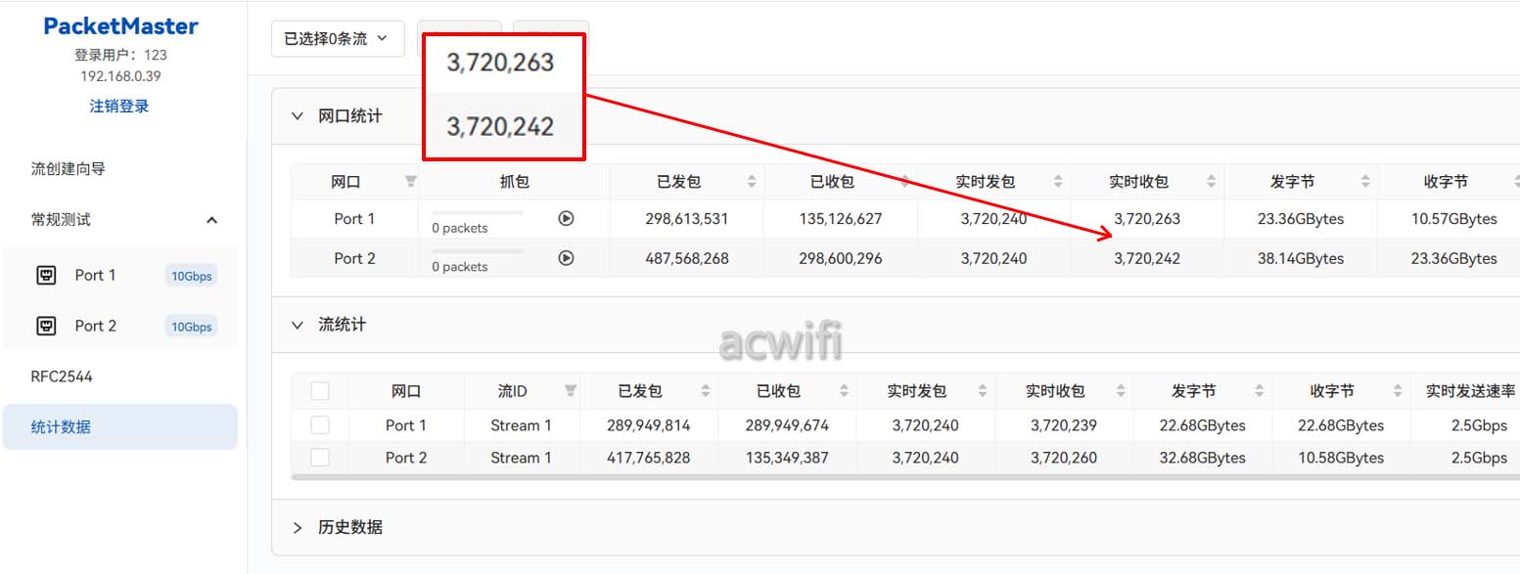Collapse the 常规测试 menu group
The width and height of the screenshot is (1520, 574).
211,220
